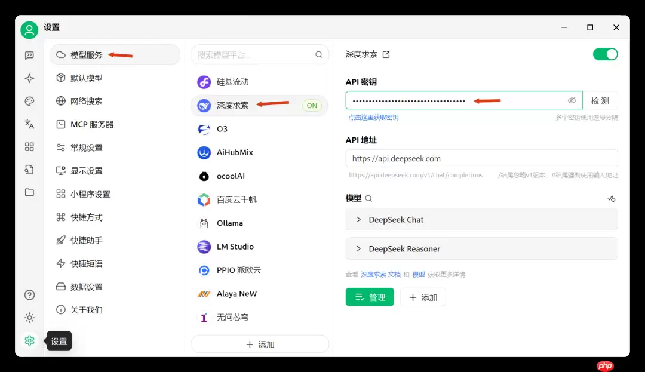Select the files folder icon in sidebar
This screenshot has width=645, height=372.
pyautogui.click(x=29, y=192)
